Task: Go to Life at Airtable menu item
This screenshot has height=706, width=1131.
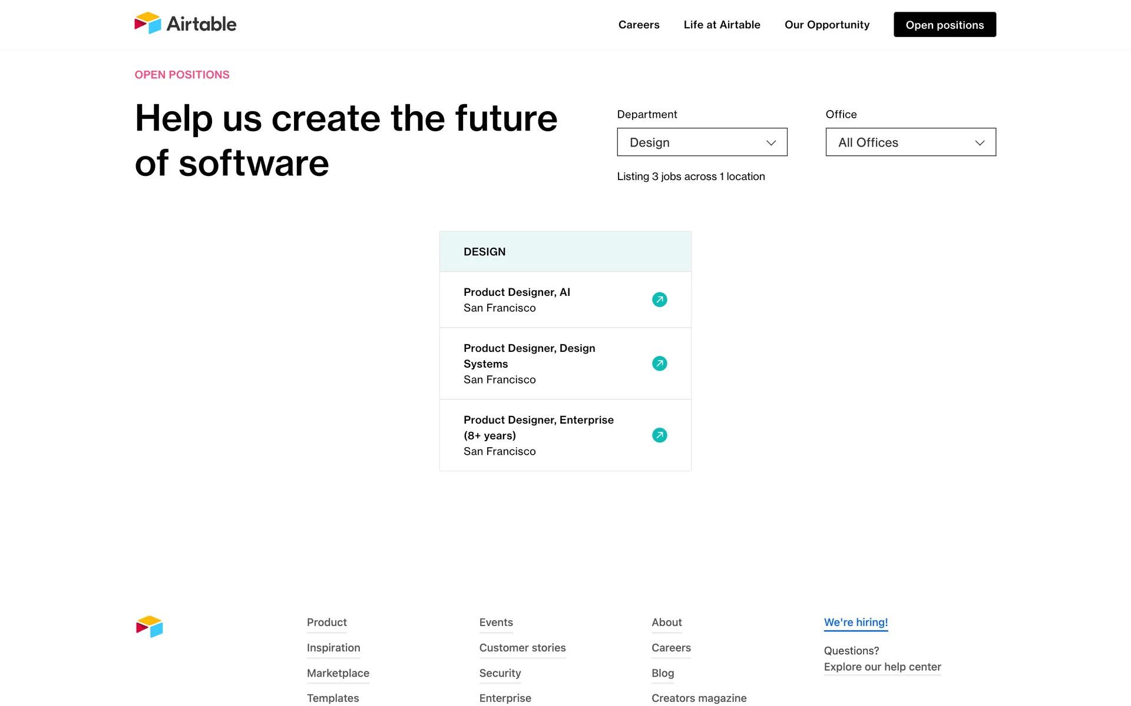Action: pyautogui.click(x=722, y=25)
